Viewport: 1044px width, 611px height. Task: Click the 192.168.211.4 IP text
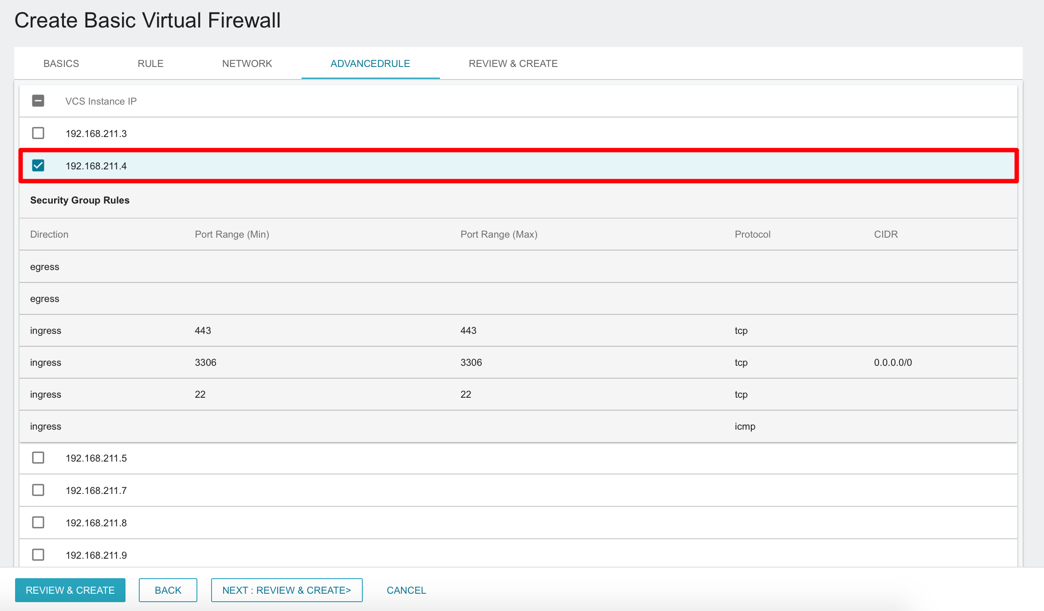point(96,166)
